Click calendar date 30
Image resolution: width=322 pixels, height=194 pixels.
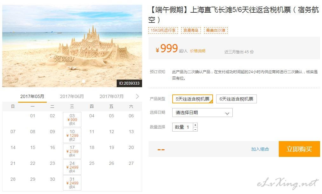pos(52,179)
